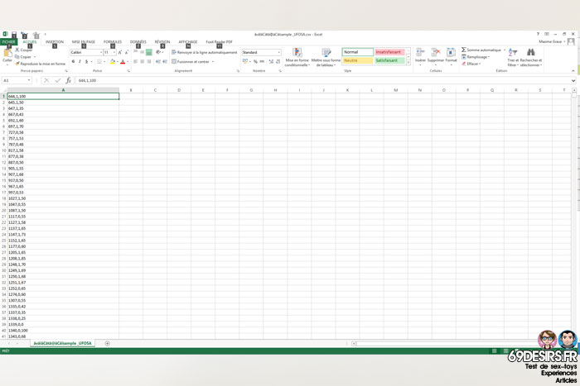Open Mettre sous forme de tableau

tap(326, 57)
